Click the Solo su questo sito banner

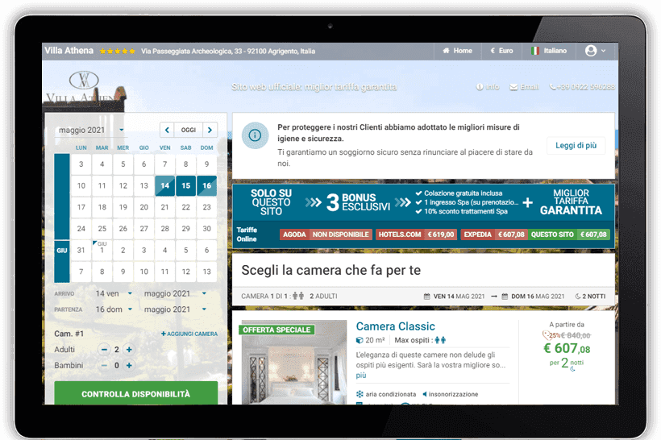click(271, 202)
